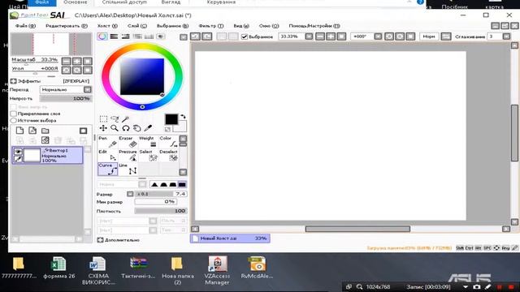Toggle the Прикрепление слоя checkbox

(14, 114)
